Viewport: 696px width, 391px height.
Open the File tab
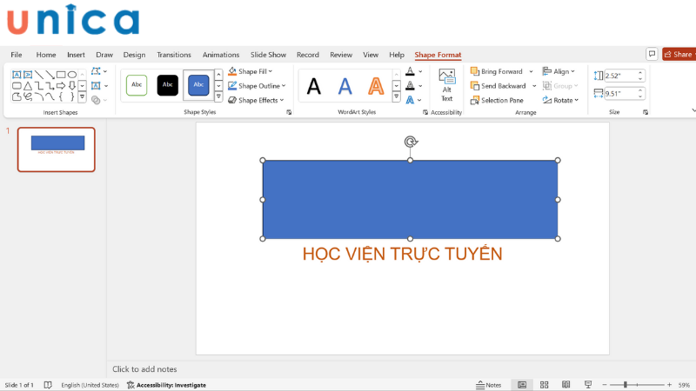click(x=17, y=55)
